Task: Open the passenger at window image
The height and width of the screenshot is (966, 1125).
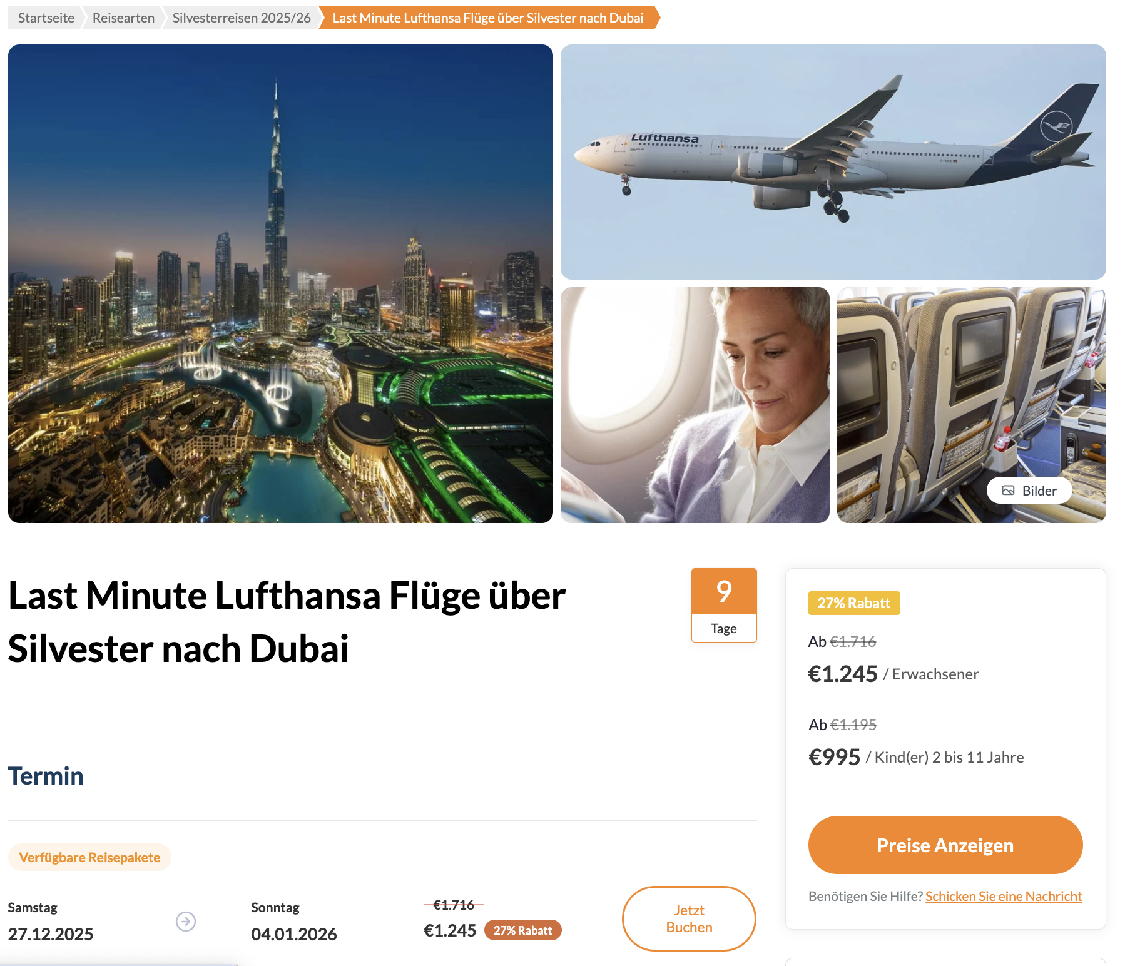Action: (x=696, y=404)
